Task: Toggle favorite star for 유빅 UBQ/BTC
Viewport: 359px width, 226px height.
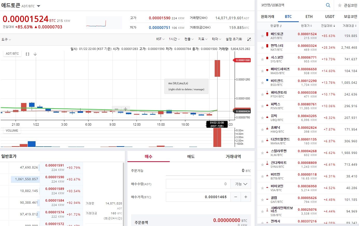Action: [262, 118]
